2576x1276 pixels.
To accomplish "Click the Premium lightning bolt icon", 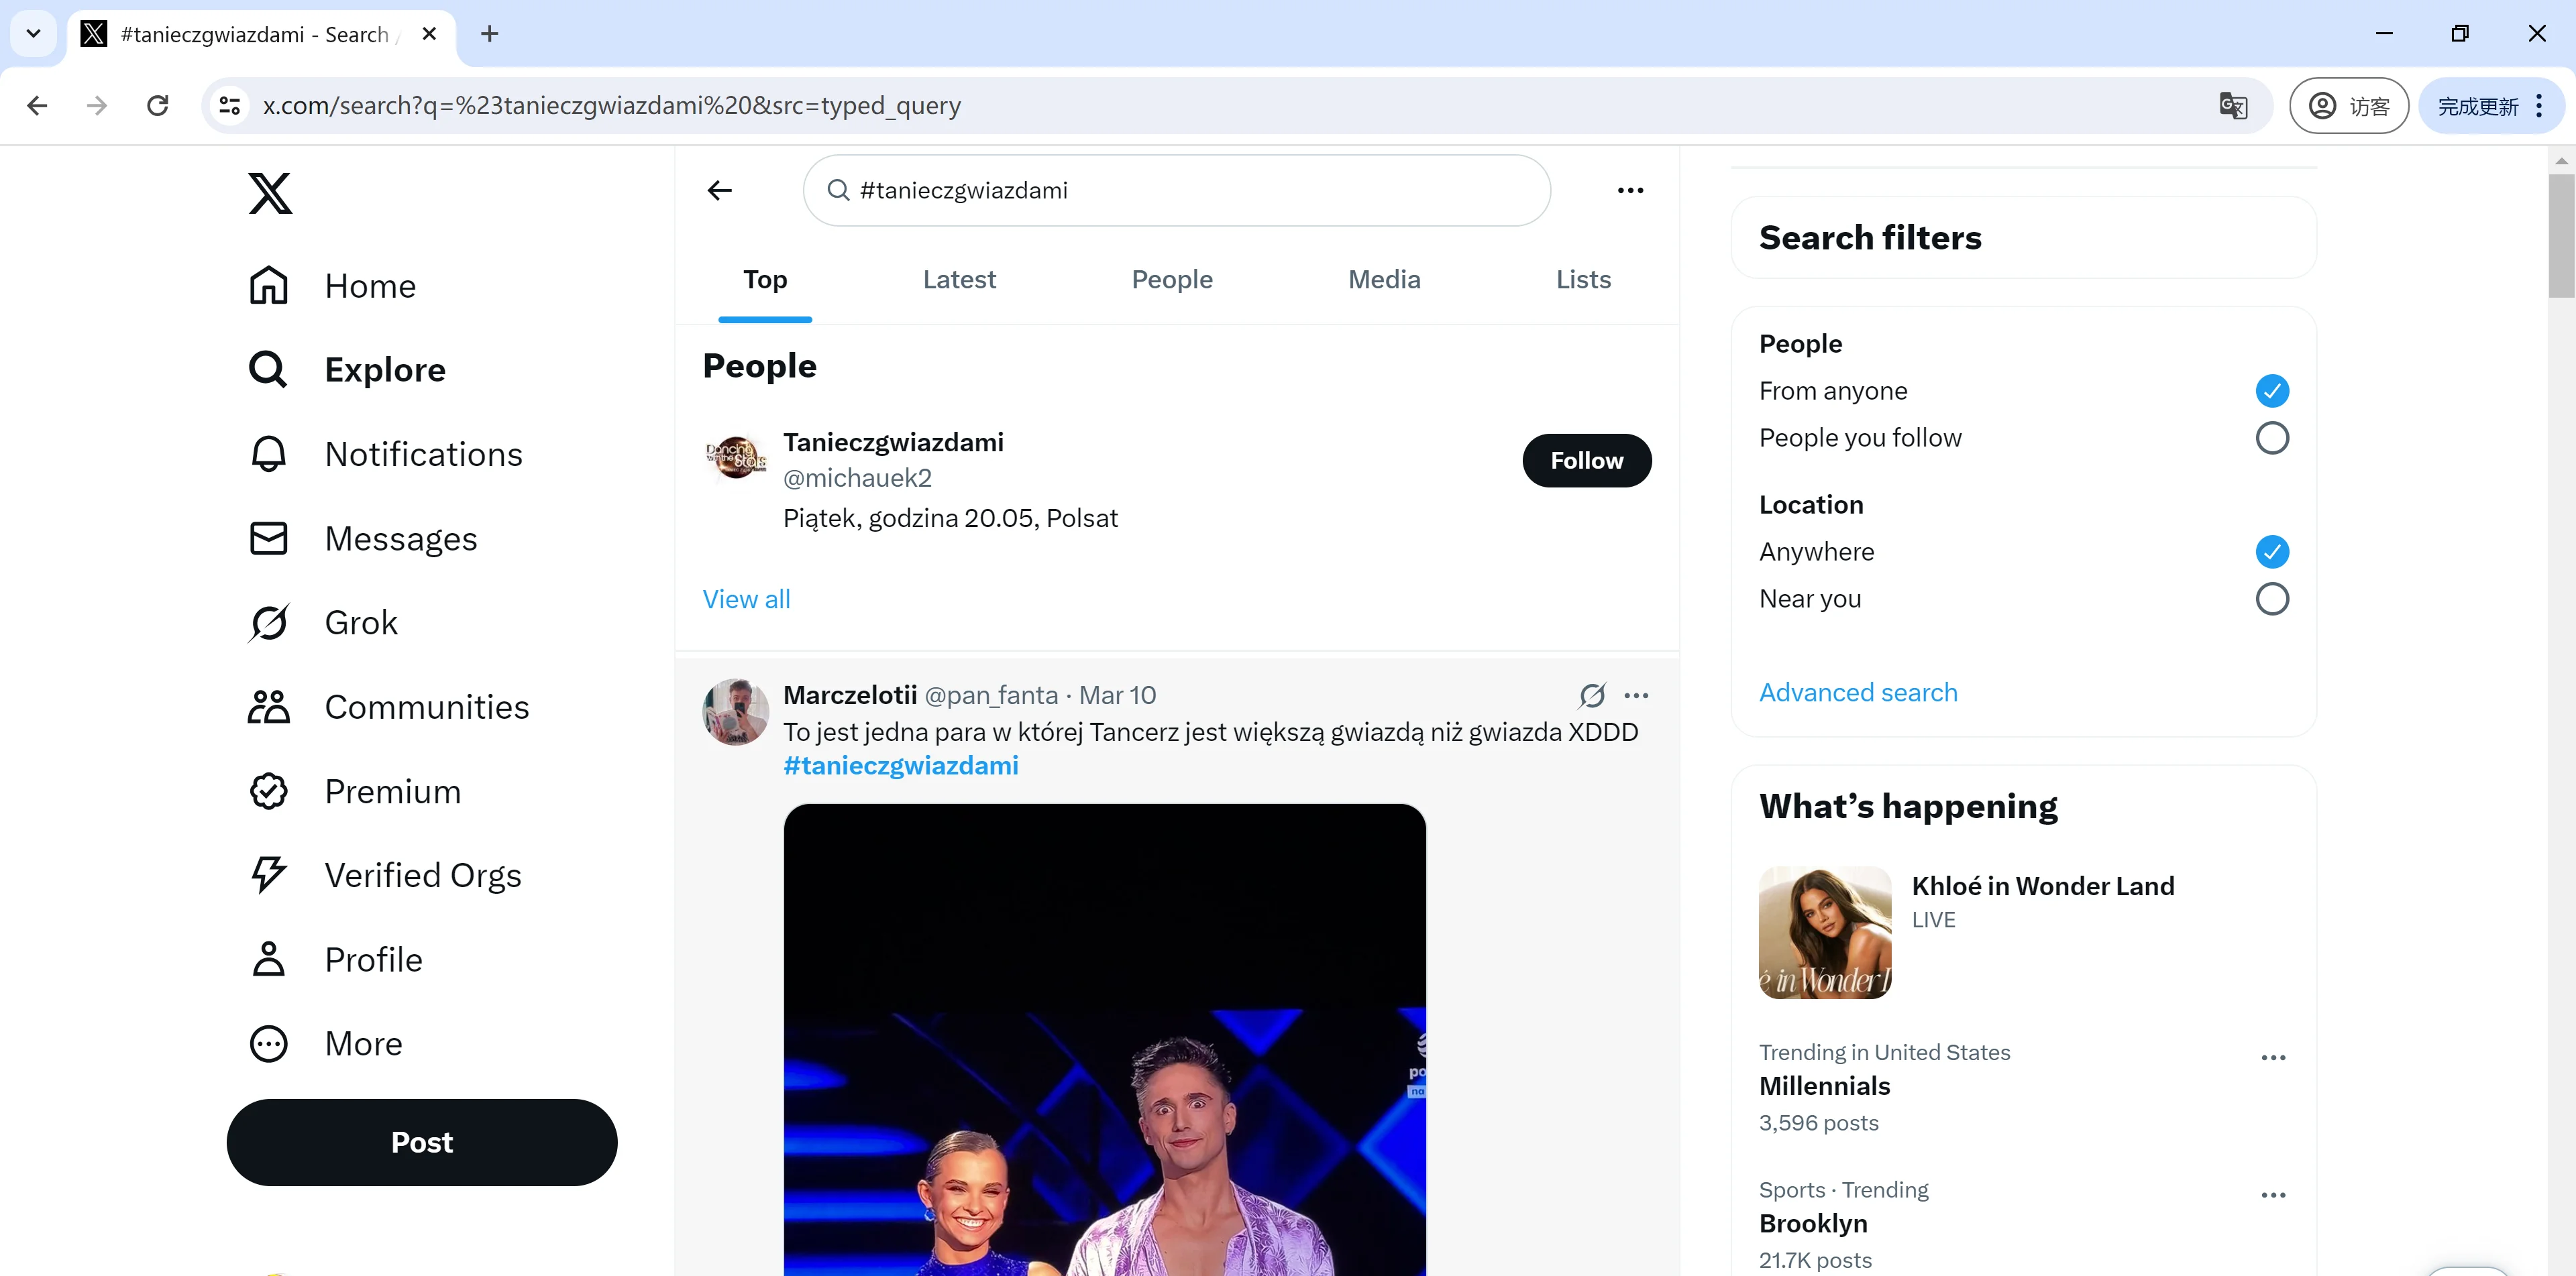I will [x=268, y=875].
